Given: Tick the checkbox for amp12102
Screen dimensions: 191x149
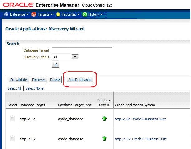Looking at the screenshot, I should (x=12, y=138).
